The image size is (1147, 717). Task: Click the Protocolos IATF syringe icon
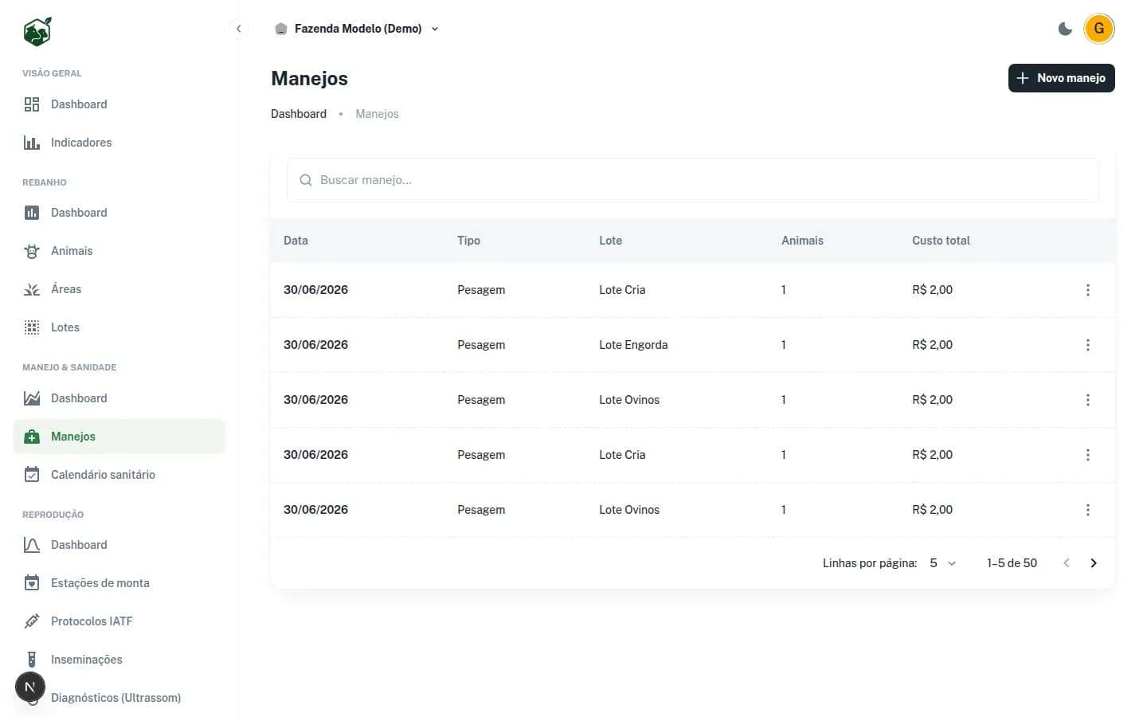pyautogui.click(x=32, y=621)
